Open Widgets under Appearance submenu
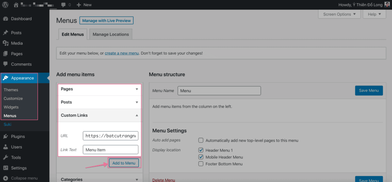Image resolution: width=392 pixels, height=182 pixels. click(11, 107)
